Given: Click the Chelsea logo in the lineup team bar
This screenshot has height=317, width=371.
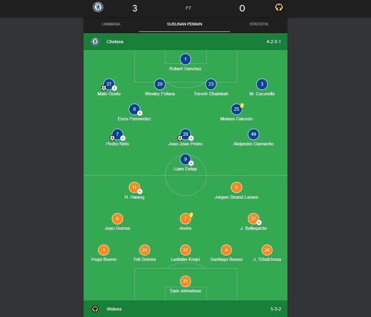Looking at the screenshot, I should 95,42.
